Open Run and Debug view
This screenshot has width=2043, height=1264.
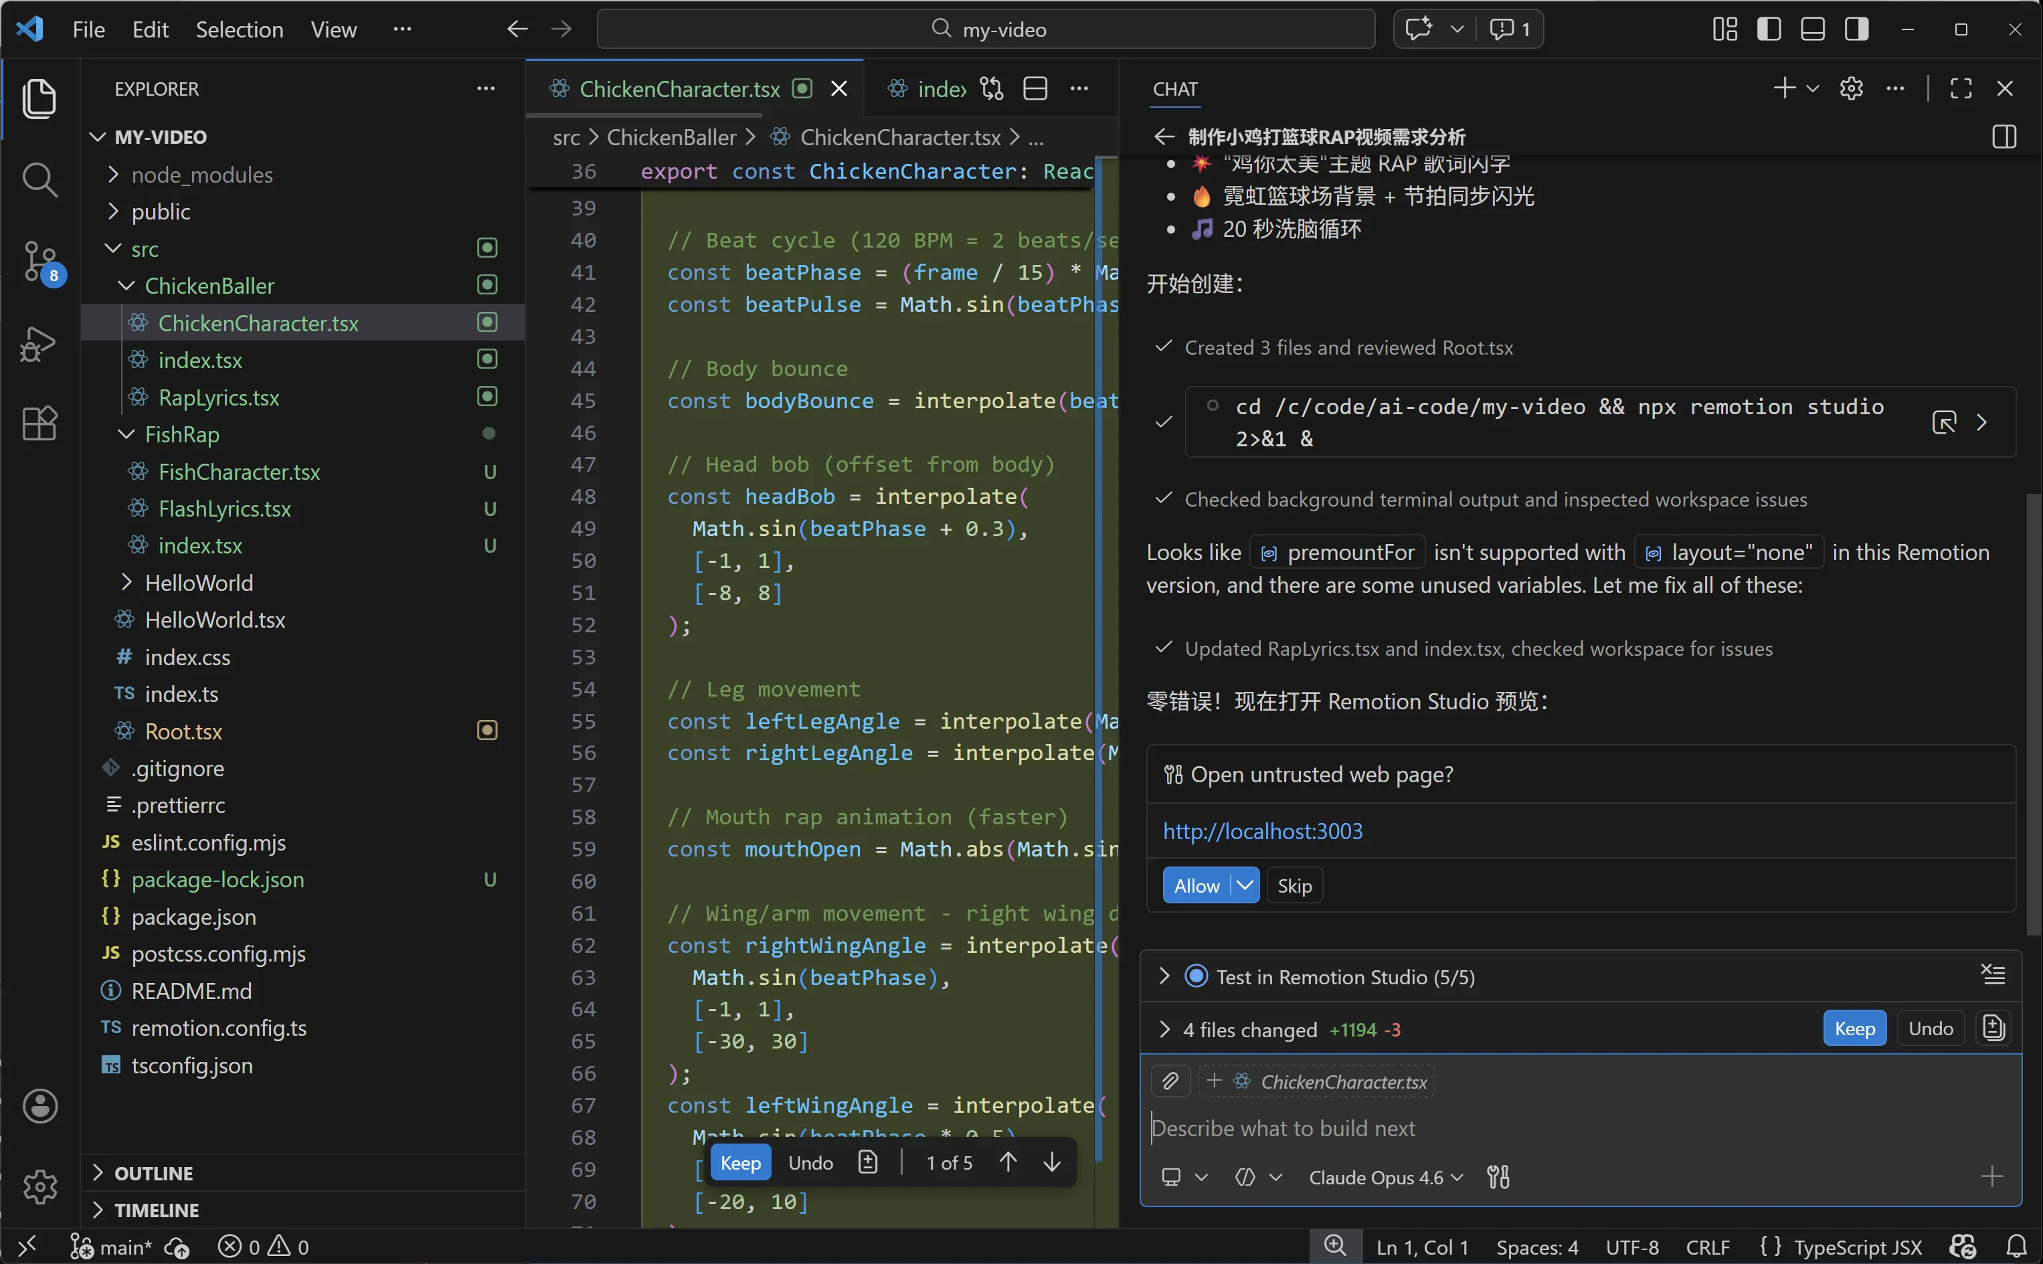coord(39,343)
